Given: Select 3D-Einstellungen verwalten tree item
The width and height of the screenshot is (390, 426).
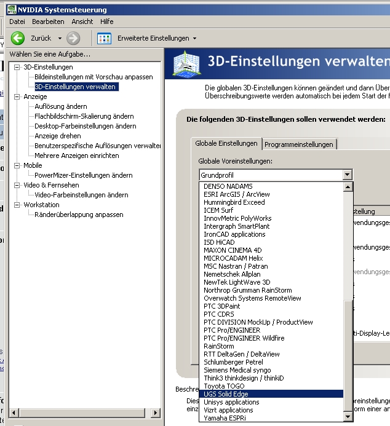Looking at the screenshot, I should pyautogui.click(x=76, y=87).
